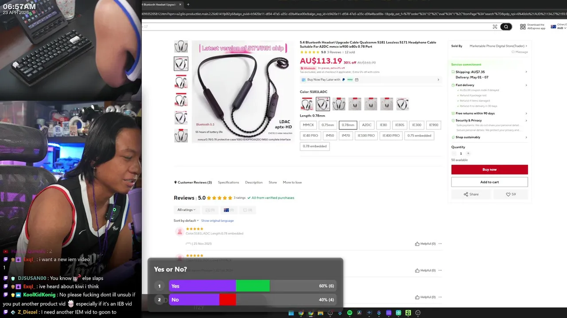Click the browser URL address bar

(x=354, y=14)
